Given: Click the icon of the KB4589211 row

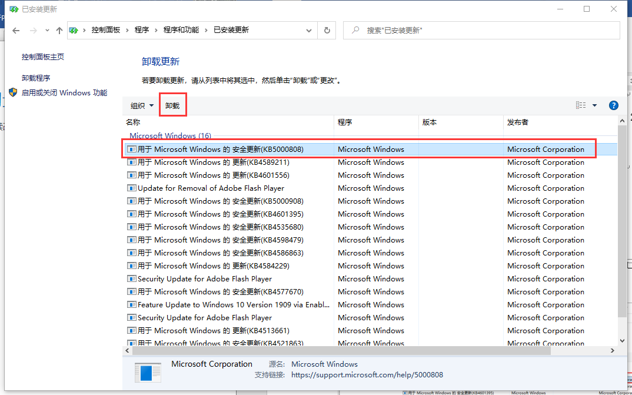Looking at the screenshot, I should (x=131, y=162).
